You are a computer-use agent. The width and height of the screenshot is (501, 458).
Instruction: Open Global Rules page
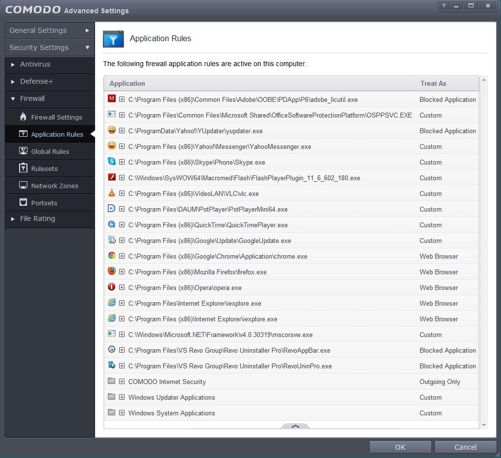[x=50, y=151]
